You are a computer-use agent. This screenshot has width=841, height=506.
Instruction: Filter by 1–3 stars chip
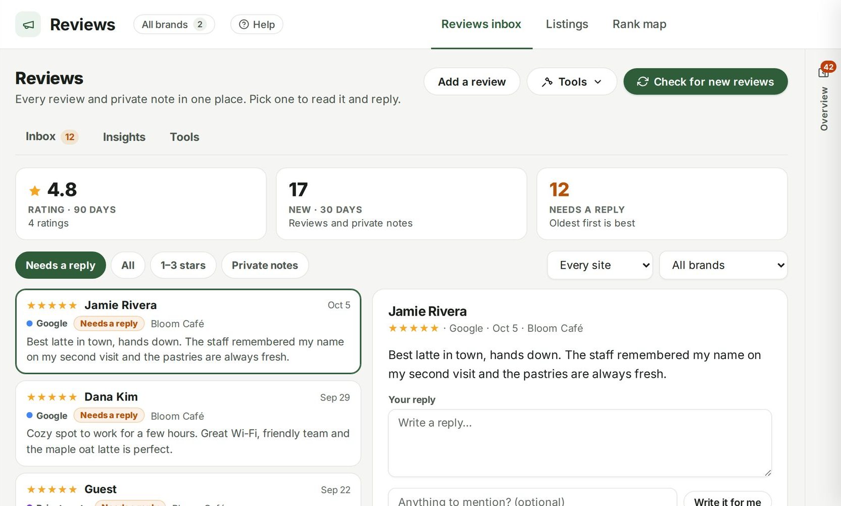(183, 265)
